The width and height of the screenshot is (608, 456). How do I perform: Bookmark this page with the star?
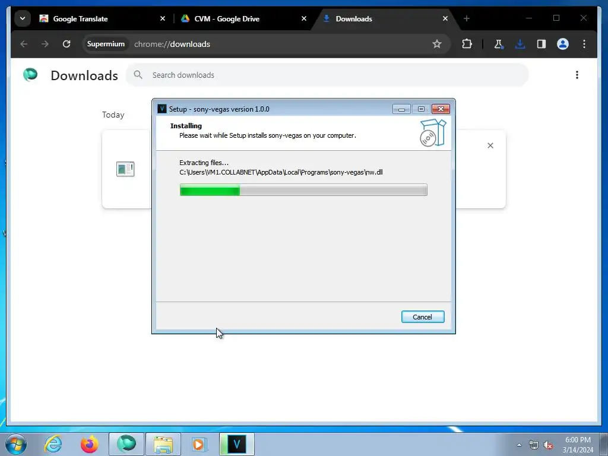point(437,44)
